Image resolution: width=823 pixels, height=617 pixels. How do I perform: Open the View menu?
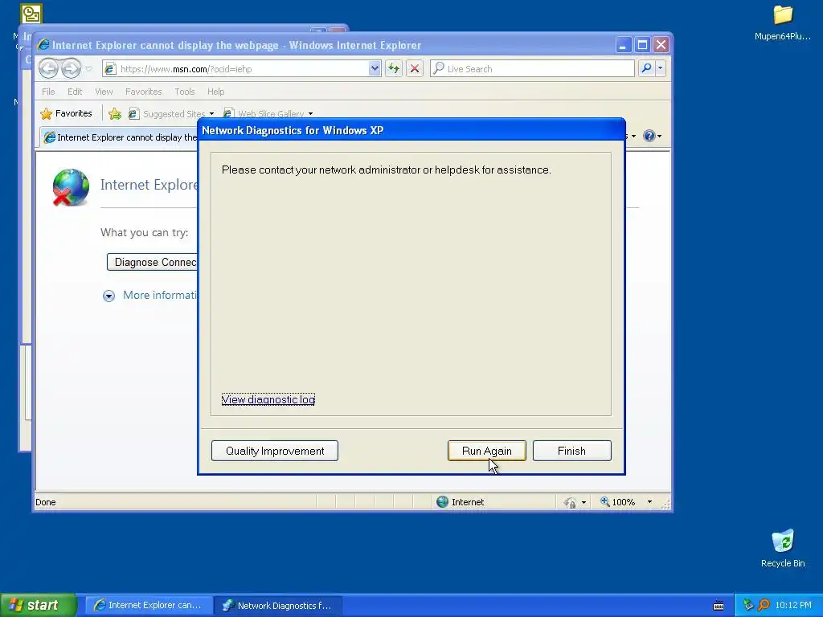coord(104,92)
